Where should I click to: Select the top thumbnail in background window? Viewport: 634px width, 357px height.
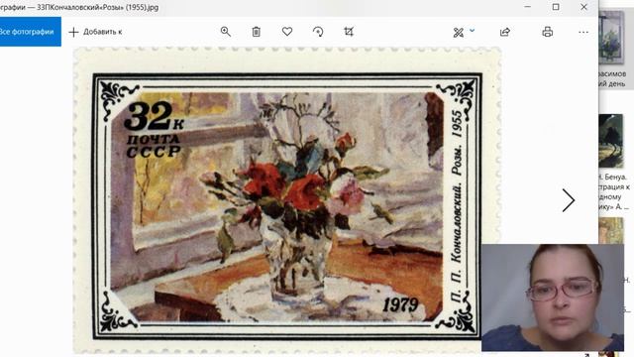[x=612, y=38]
